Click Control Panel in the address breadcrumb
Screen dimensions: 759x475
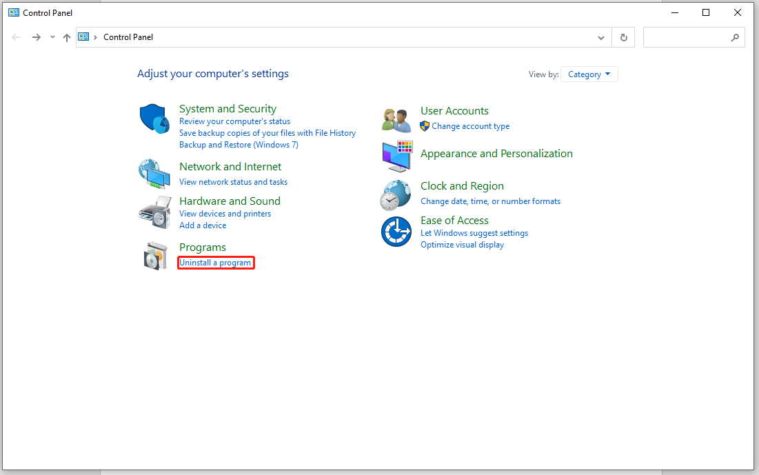click(x=128, y=37)
